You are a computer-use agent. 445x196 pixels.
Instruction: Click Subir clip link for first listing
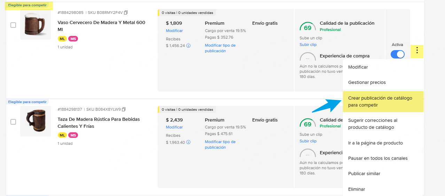pyautogui.click(x=308, y=45)
